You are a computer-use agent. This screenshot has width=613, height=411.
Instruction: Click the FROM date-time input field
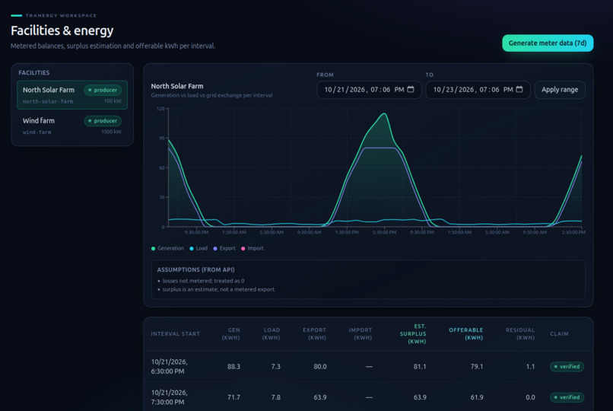point(369,90)
